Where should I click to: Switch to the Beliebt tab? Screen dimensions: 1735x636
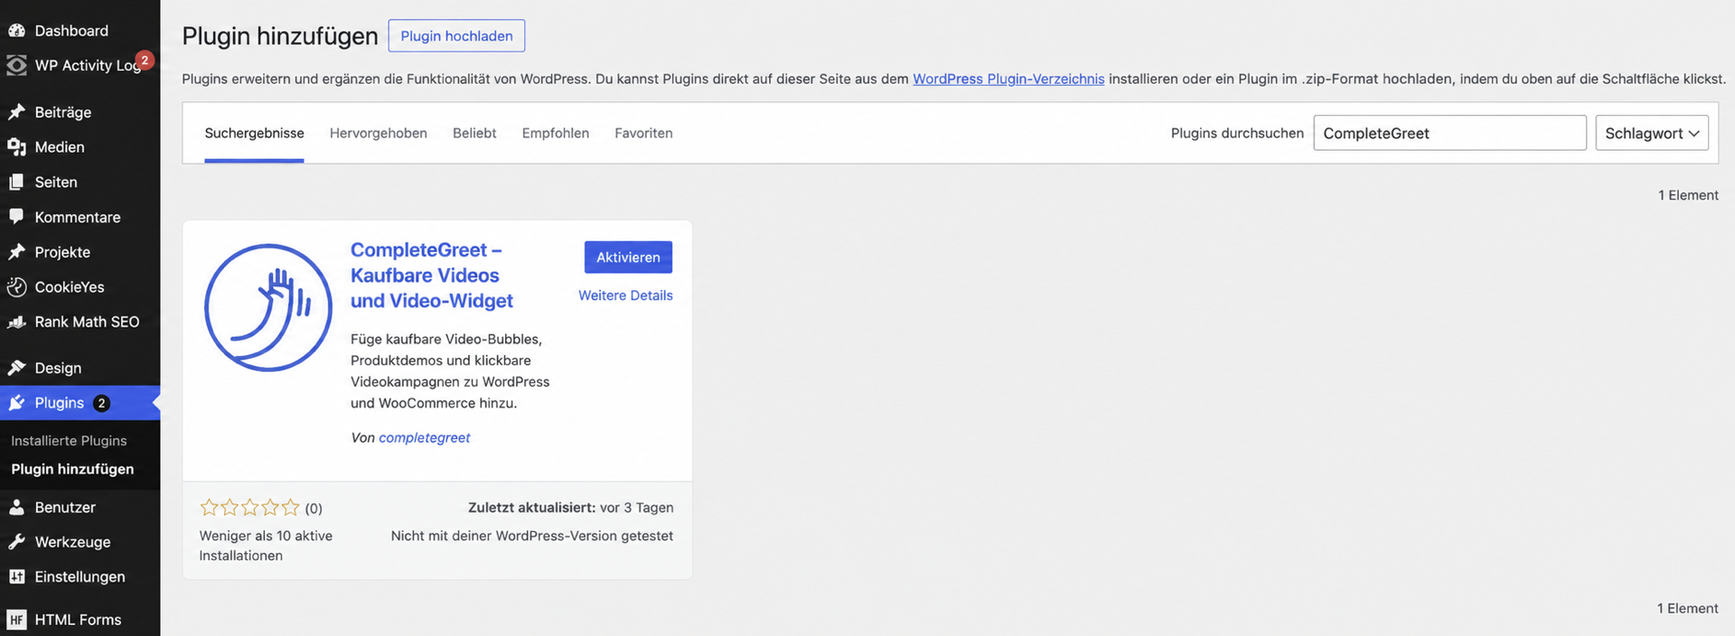coord(474,133)
